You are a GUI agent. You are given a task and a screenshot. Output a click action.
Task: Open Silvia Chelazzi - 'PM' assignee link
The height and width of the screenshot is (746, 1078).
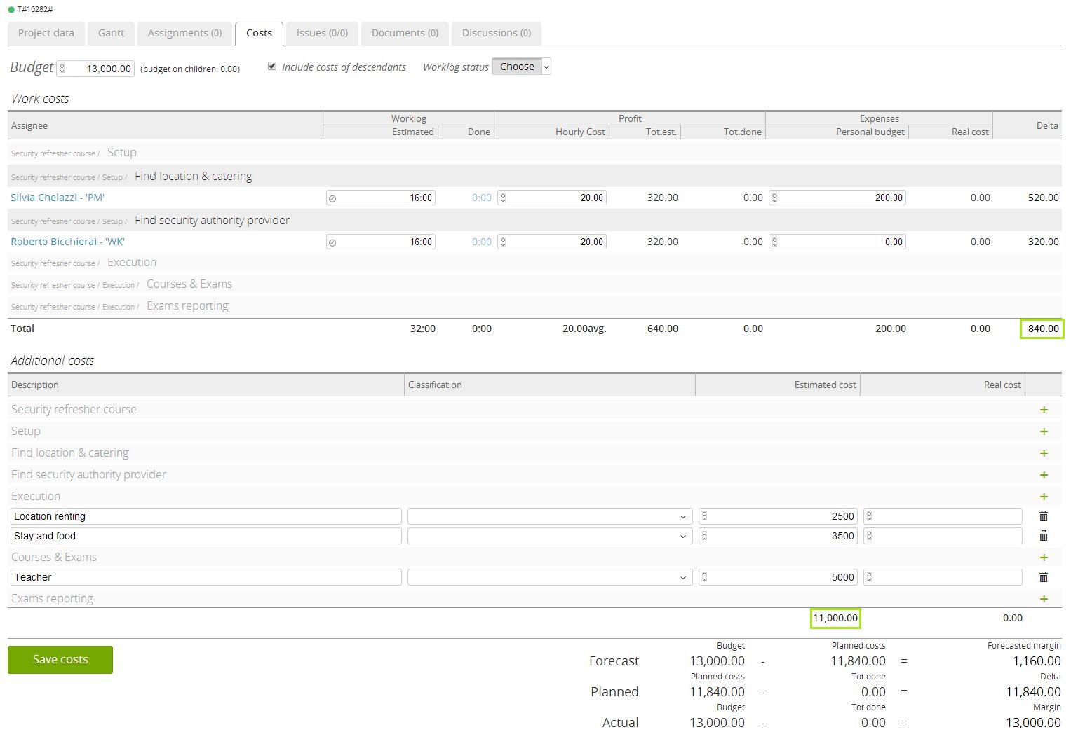pos(58,198)
